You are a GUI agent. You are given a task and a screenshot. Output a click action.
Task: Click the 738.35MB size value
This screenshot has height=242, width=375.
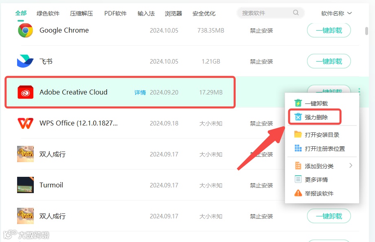pyautogui.click(x=211, y=31)
